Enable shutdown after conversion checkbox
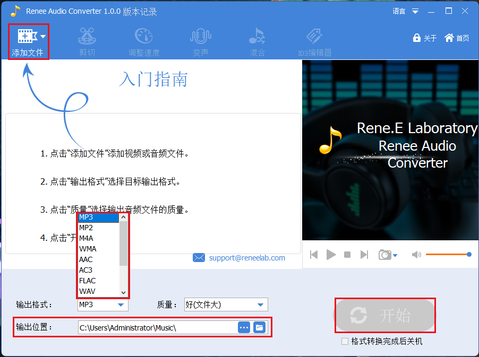 (x=345, y=341)
